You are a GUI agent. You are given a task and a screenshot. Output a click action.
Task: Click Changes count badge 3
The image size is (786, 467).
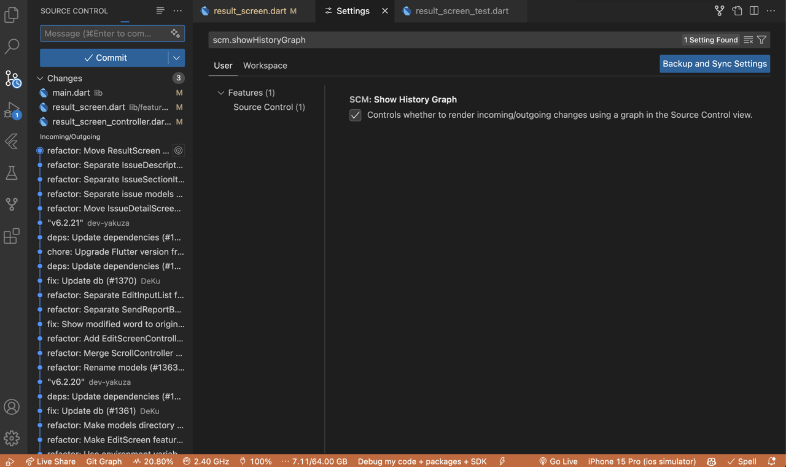pyautogui.click(x=178, y=78)
